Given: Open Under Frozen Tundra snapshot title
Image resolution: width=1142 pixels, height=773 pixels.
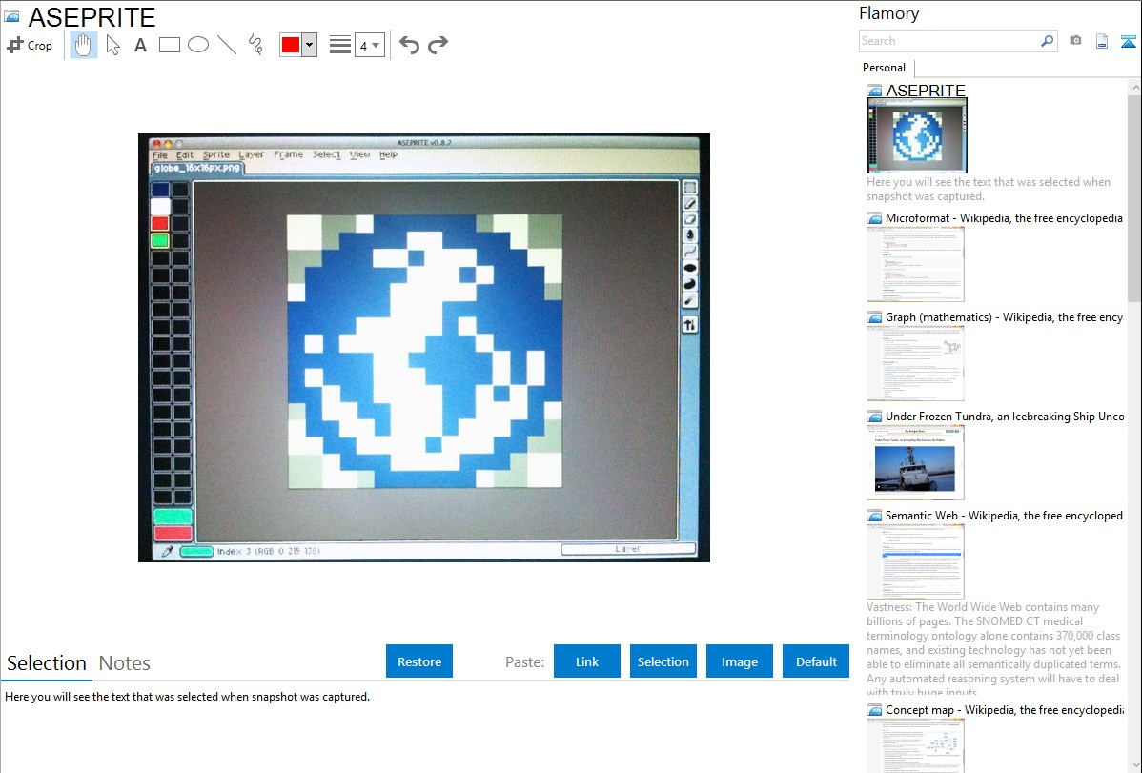Looking at the screenshot, I should click(x=1005, y=416).
